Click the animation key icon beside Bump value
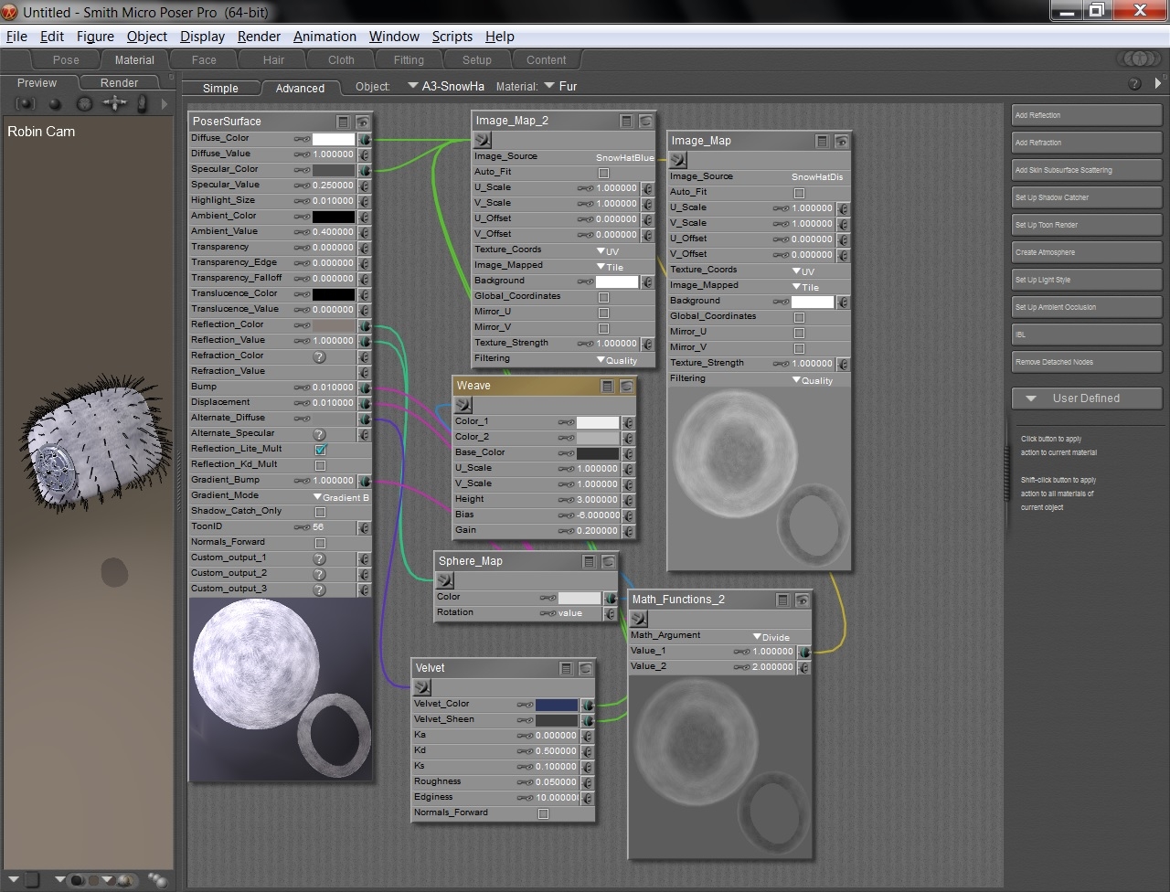 [301, 388]
